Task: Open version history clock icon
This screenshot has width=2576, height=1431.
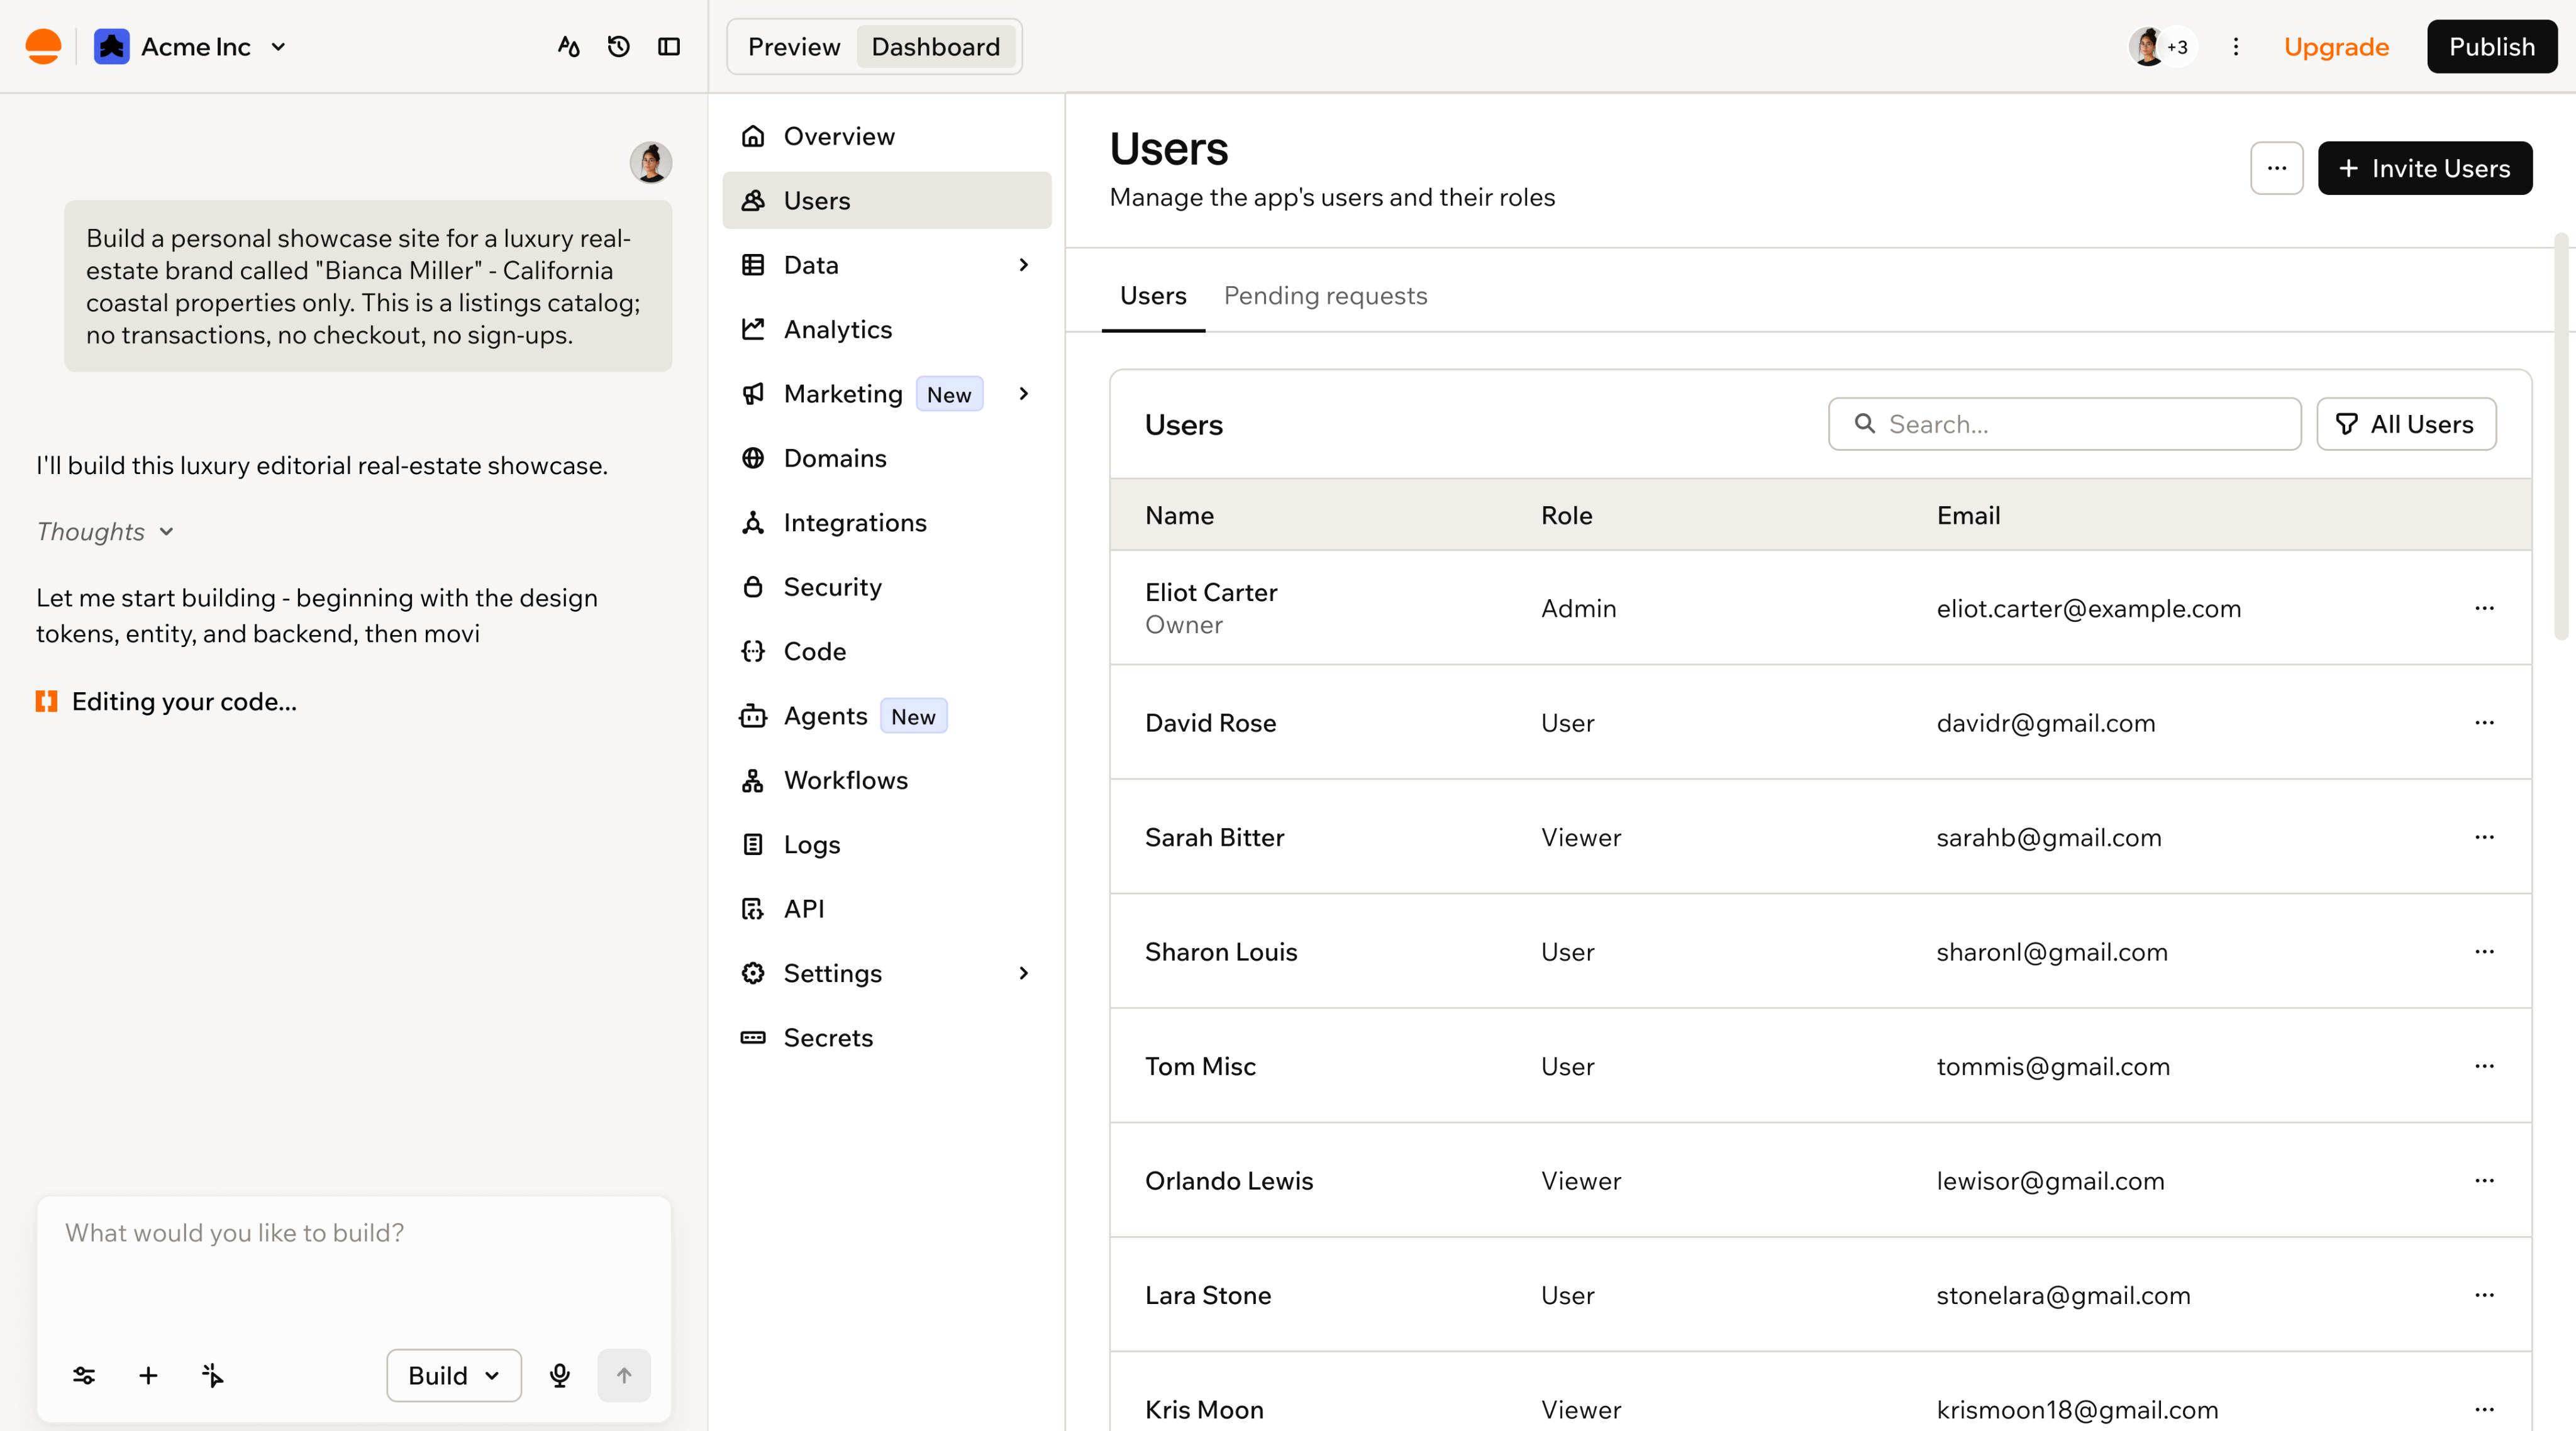Action: click(x=619, y=47)
